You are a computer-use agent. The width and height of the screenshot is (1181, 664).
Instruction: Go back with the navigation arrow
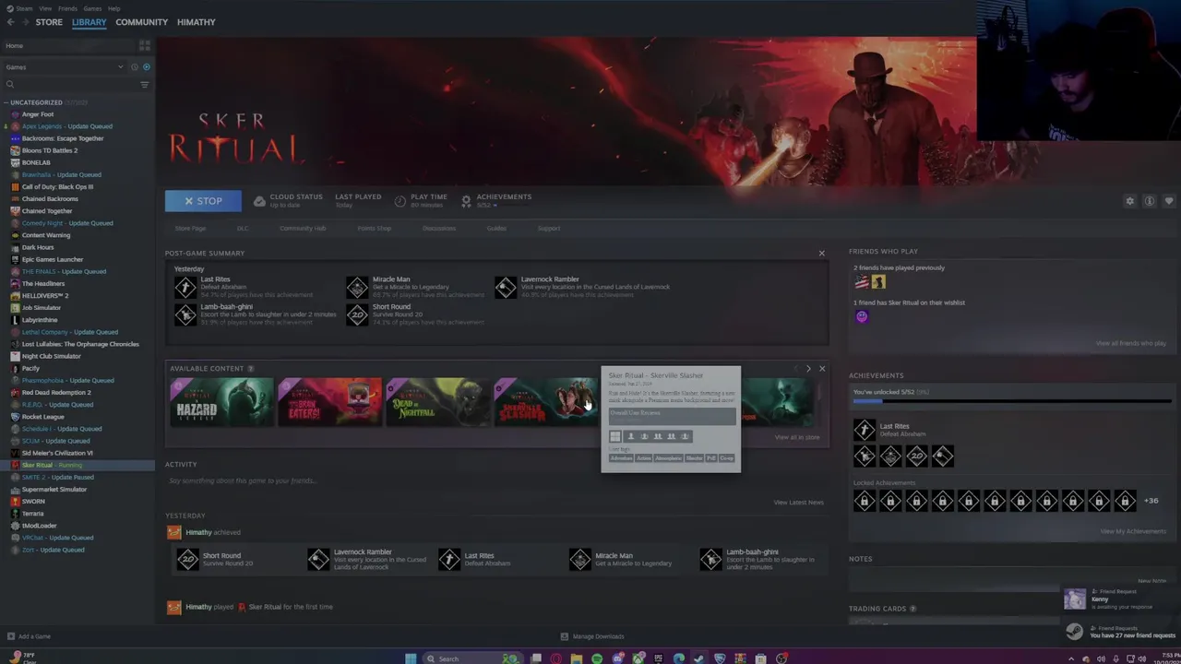(x=10, y=22)
